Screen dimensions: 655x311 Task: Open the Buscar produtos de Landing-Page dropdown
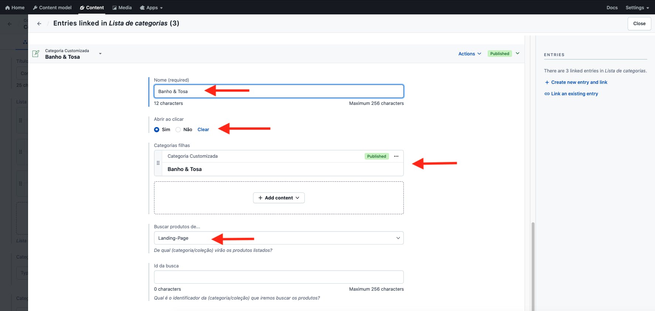click(x=279, y=238)
